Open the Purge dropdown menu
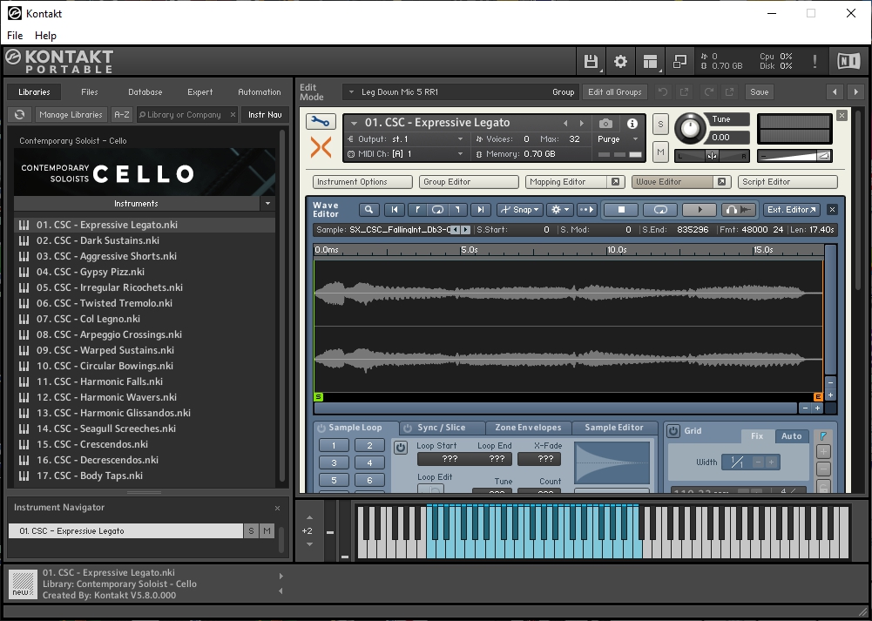 [619, 139]
